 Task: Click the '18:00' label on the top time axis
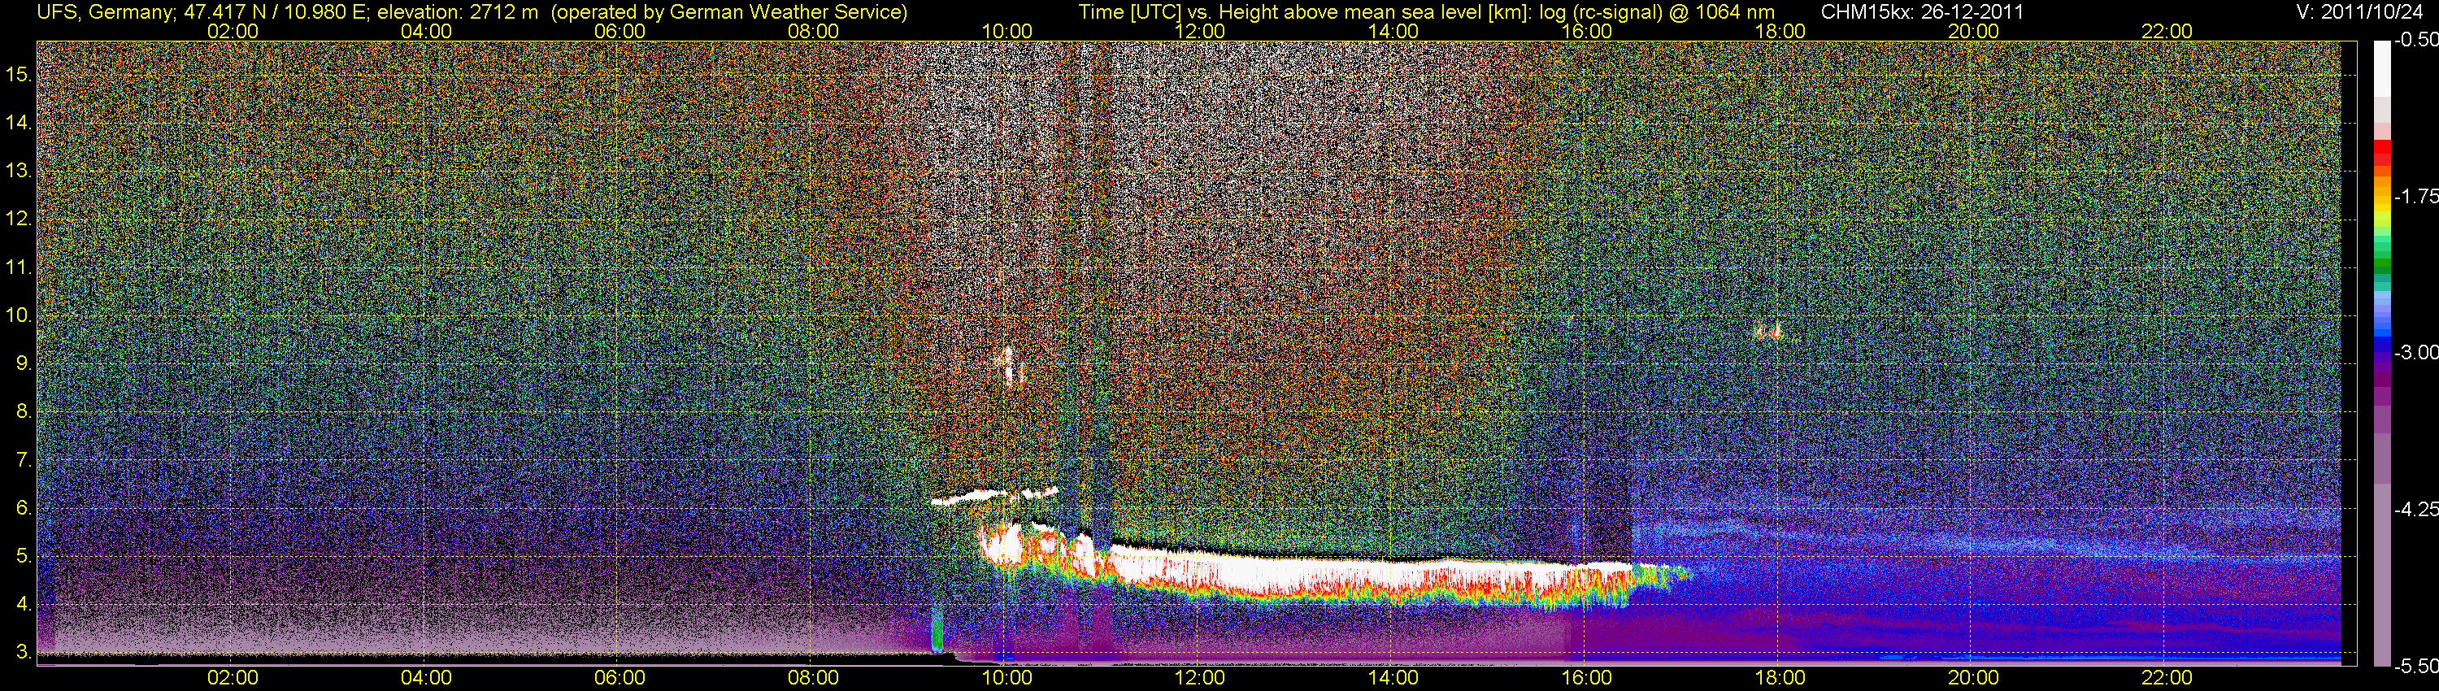point(1780,31)
